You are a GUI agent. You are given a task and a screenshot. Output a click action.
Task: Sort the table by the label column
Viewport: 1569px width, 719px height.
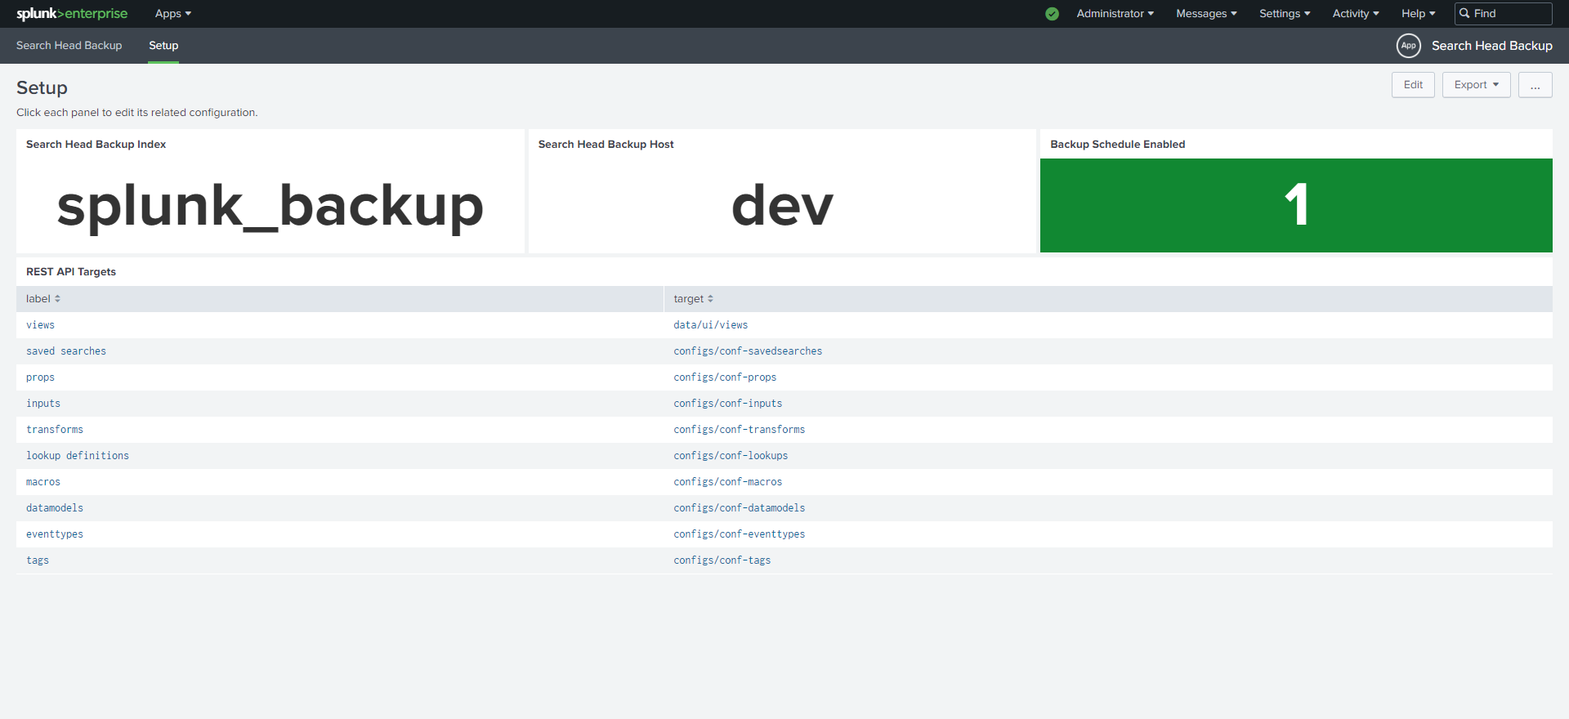pyautogui.click(x=43, y=299)
